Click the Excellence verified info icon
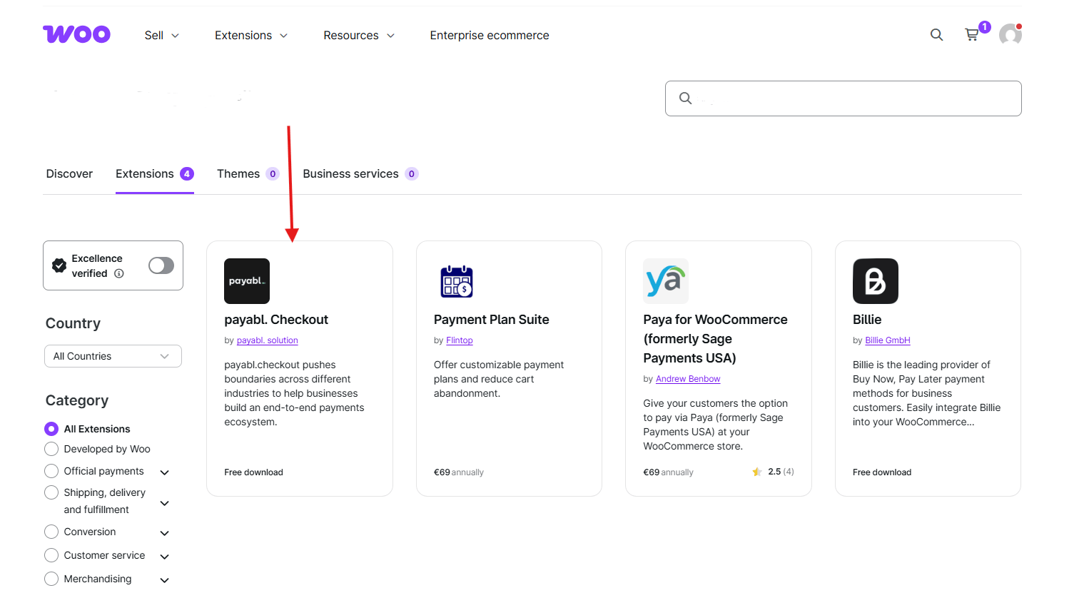 pos(119,273)
